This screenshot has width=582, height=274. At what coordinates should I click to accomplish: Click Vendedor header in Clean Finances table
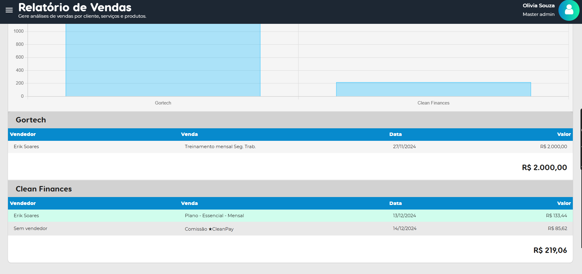[x=23, y=203]
